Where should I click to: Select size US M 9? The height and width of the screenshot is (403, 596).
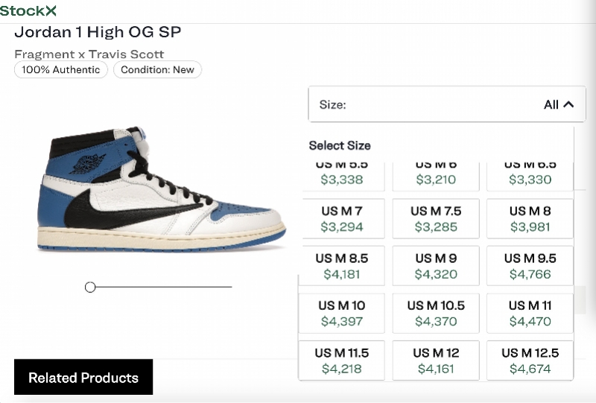coord(436,266)
